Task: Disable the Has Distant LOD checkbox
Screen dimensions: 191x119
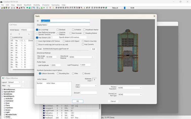Action: point(37,38)
